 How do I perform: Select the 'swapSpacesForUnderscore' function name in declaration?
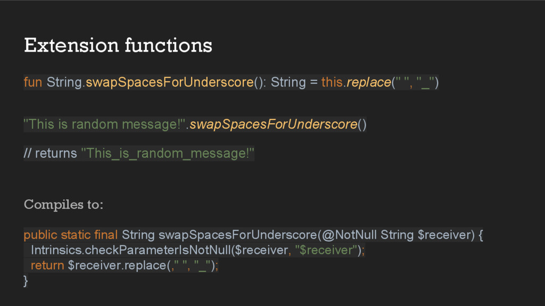click(x=170, y=82)
